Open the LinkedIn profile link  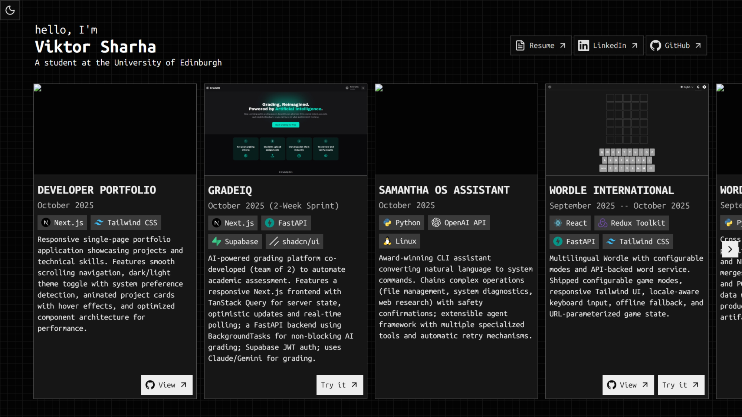[x=608, y=45]
